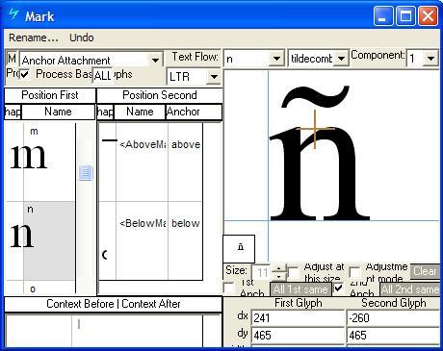The image size is (443, 351).
Task: Select the <BelowMark> row name
Action: (x=143, y=223)
